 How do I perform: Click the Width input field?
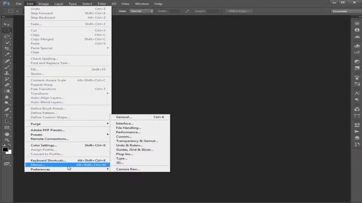click(175, 11)
